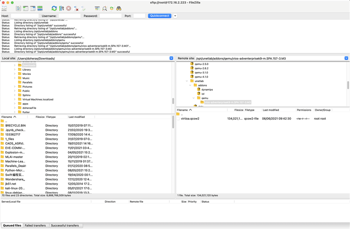Open the Site Manager icon

[x=4, y=9]
